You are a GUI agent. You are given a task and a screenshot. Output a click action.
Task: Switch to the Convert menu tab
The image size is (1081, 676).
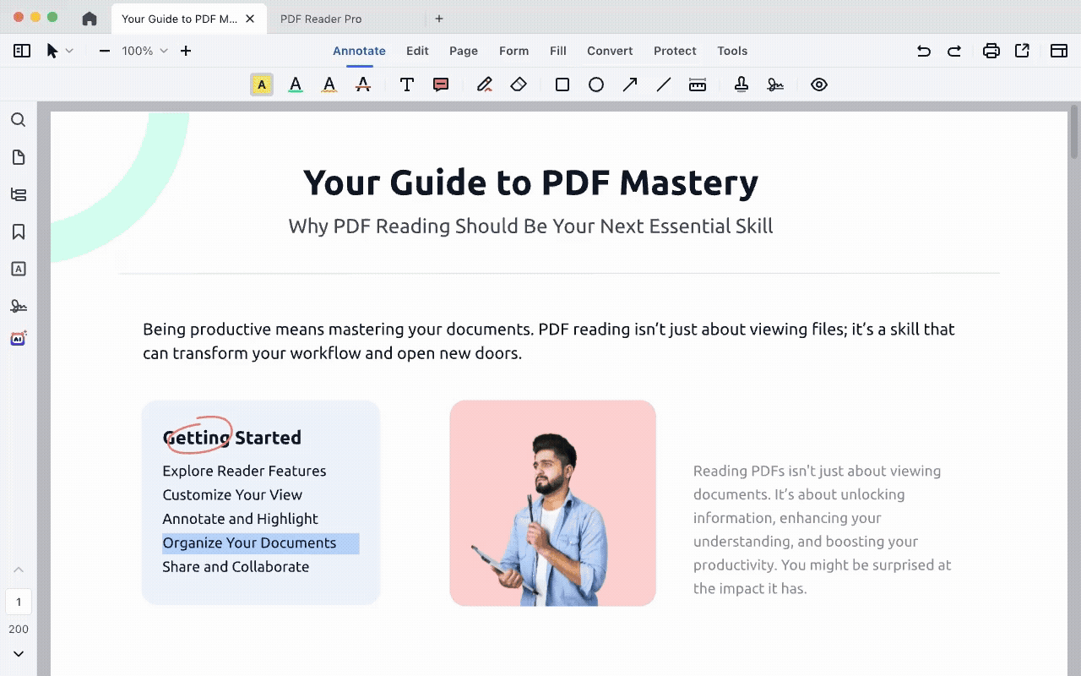point(610,51)
